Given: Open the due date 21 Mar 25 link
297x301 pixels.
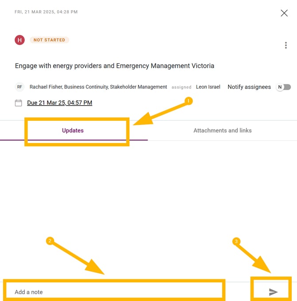Looking at the screenshot, I should tap(59, 103).
